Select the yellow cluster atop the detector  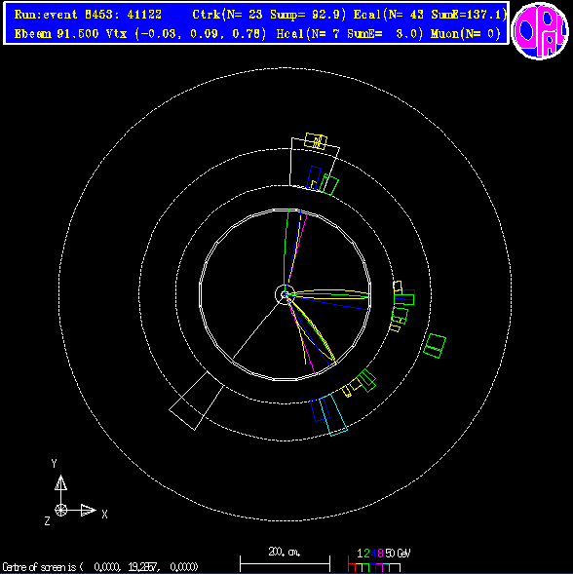point(316,141)
